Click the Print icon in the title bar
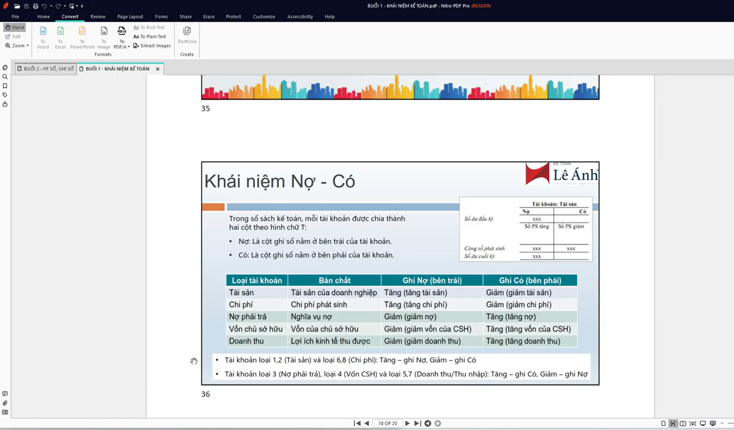This screenshot has height=430, width=734. 35,6
